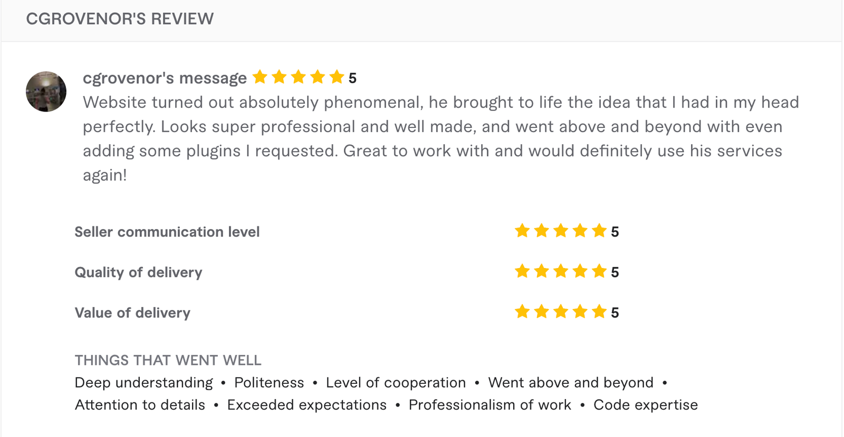Viewport: 844px width, 437px height.
Task: Click the Seller communication level label
Action: coord(167,232)
